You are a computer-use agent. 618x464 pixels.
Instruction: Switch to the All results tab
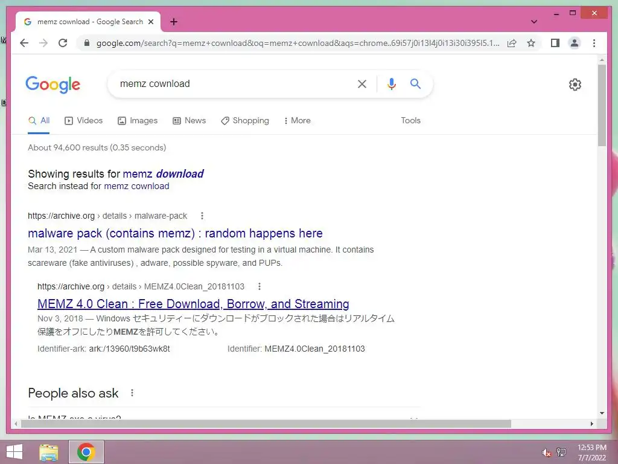[39, 121]
